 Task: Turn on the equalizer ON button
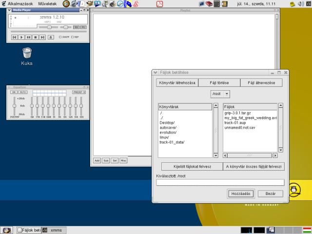[x=14, y=92]
